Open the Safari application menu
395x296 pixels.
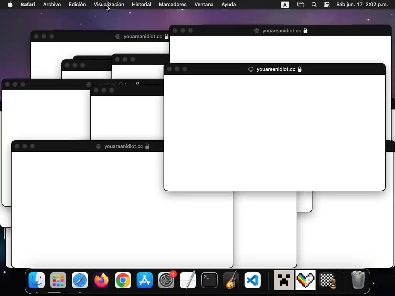tap(28, 5)
